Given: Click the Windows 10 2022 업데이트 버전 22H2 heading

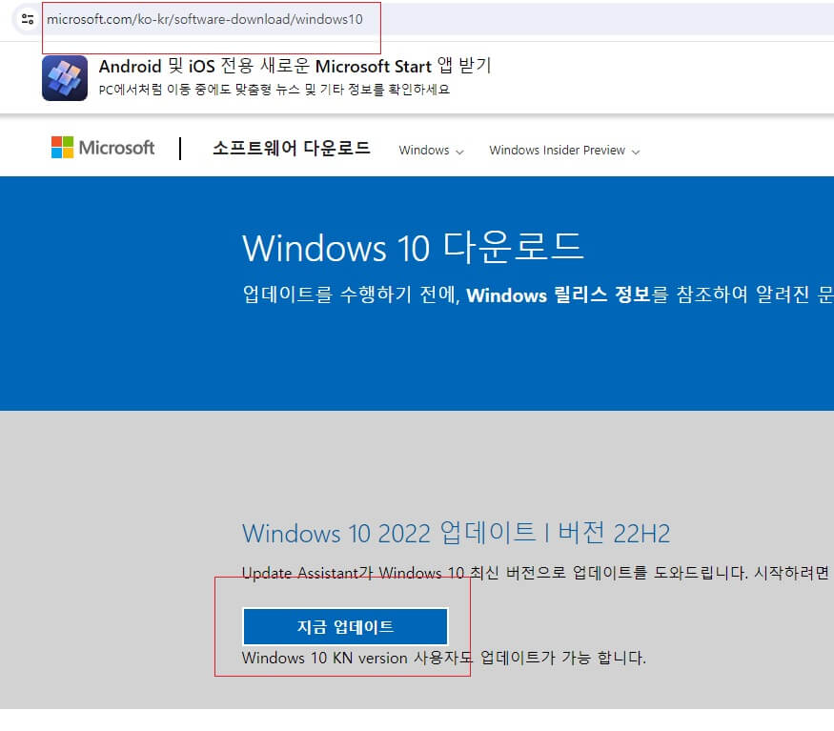Looking at the screenshot, I should [456, 533].
